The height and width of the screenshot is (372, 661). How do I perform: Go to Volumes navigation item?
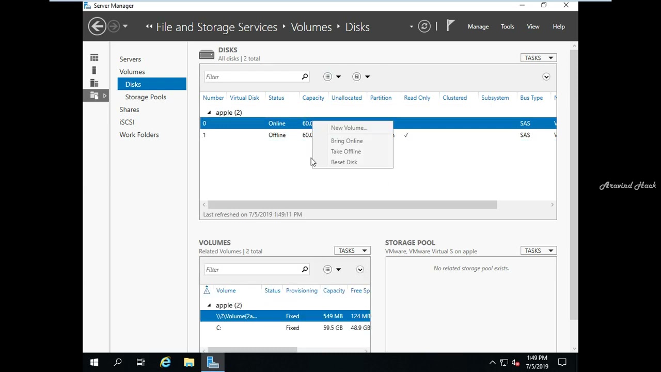132,72
